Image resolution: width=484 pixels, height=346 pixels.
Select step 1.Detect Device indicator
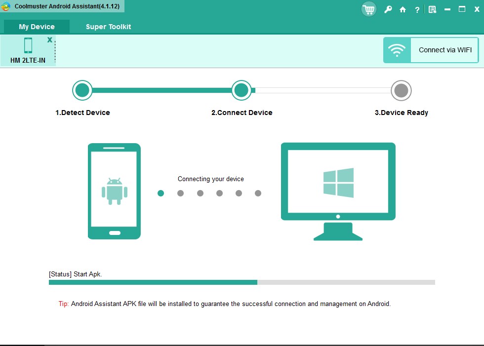[82, 90]
